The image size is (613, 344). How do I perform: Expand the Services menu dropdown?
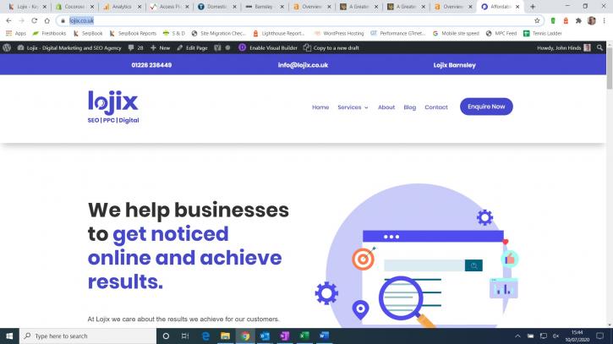click(x=353, y=107)
